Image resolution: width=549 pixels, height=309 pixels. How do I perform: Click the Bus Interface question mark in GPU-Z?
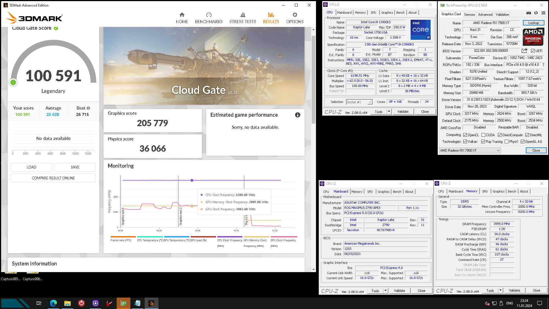click(x=543, y=65)
